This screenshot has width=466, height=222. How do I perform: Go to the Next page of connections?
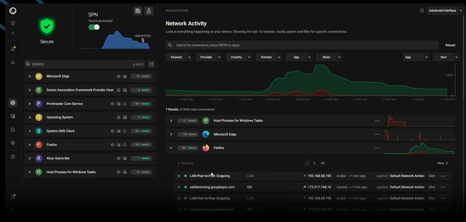(x=443, y=163)
